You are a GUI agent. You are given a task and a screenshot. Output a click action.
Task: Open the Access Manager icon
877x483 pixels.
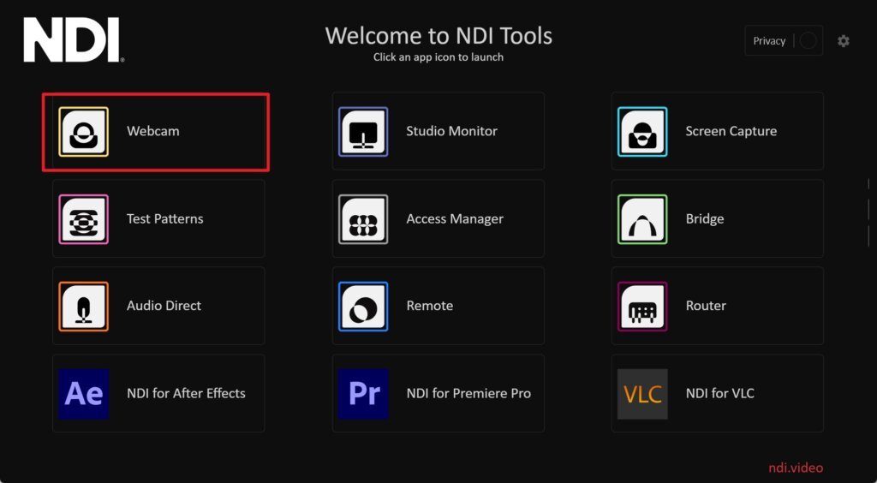click(363, 219)
